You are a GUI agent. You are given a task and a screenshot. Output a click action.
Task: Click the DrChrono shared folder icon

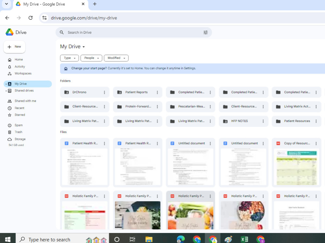67,92
